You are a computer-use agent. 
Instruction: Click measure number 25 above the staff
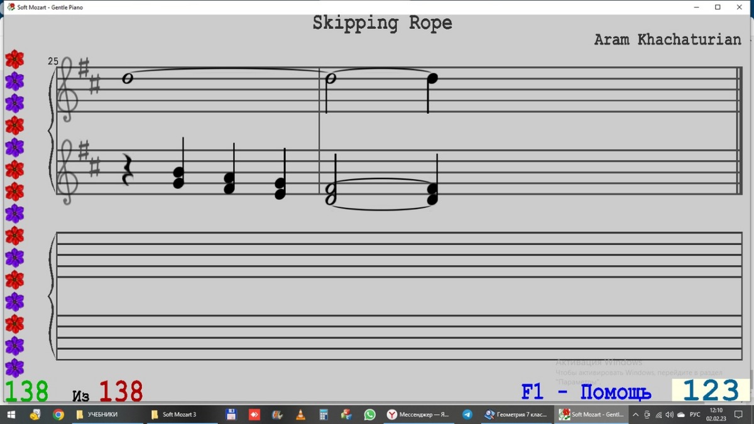[53, 62]
